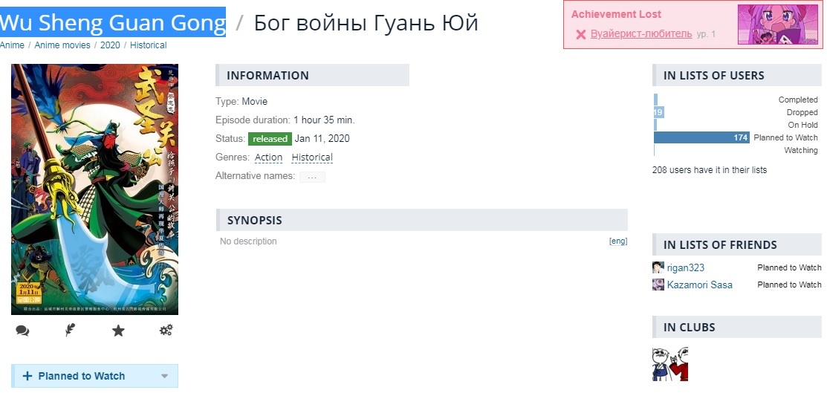Click the Planned to Watch 174 bar
The width and height of the screenshot is (827, 393).
[701, 137]
